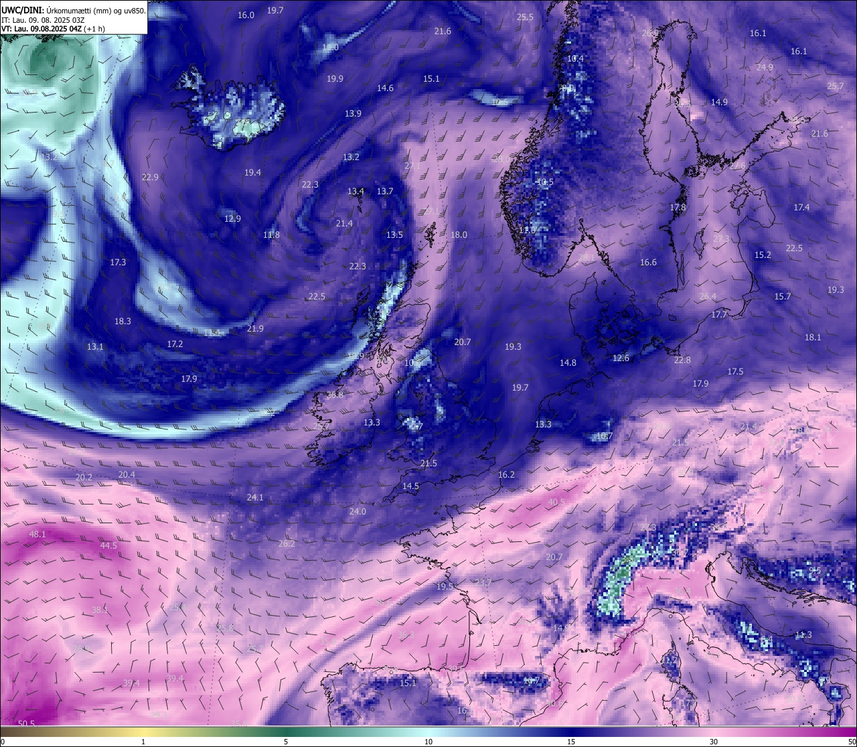
Task: Click the 11.3 value over Italy
Action: tap(803, 635)
